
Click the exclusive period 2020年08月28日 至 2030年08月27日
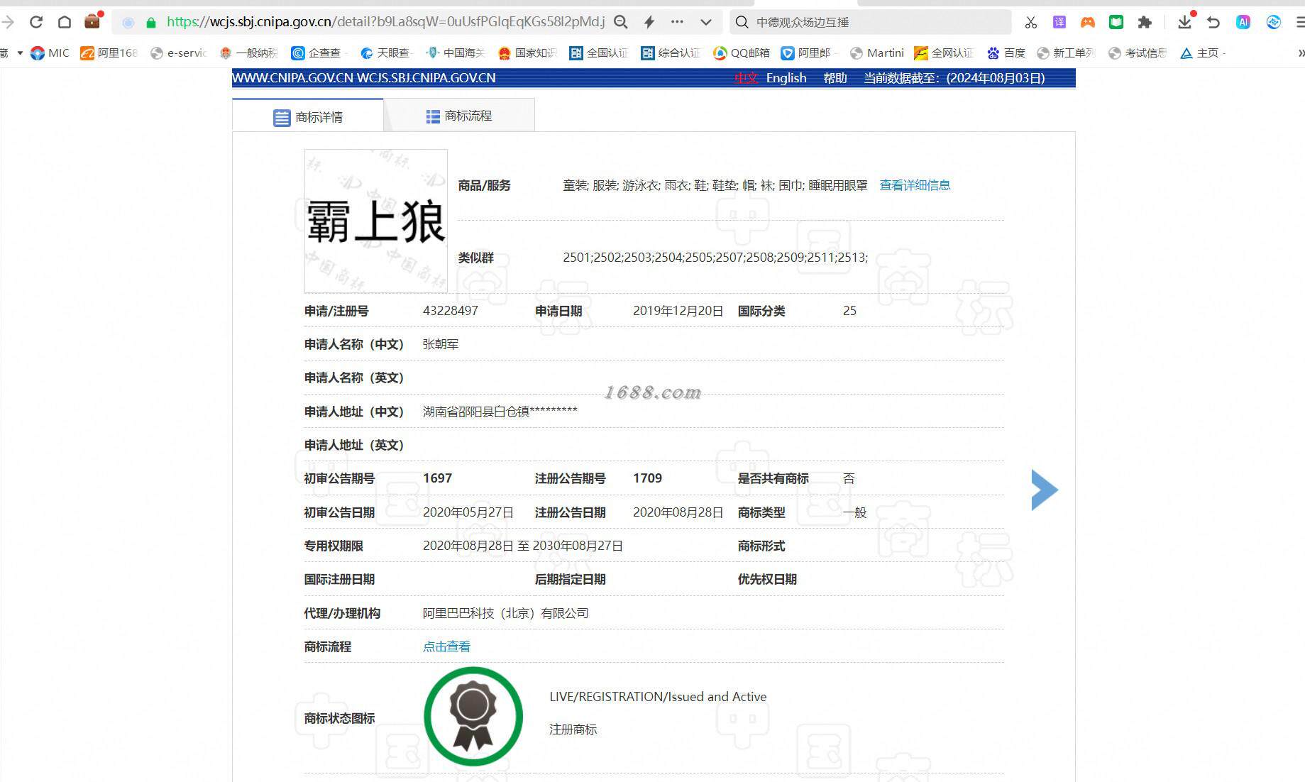523,546
